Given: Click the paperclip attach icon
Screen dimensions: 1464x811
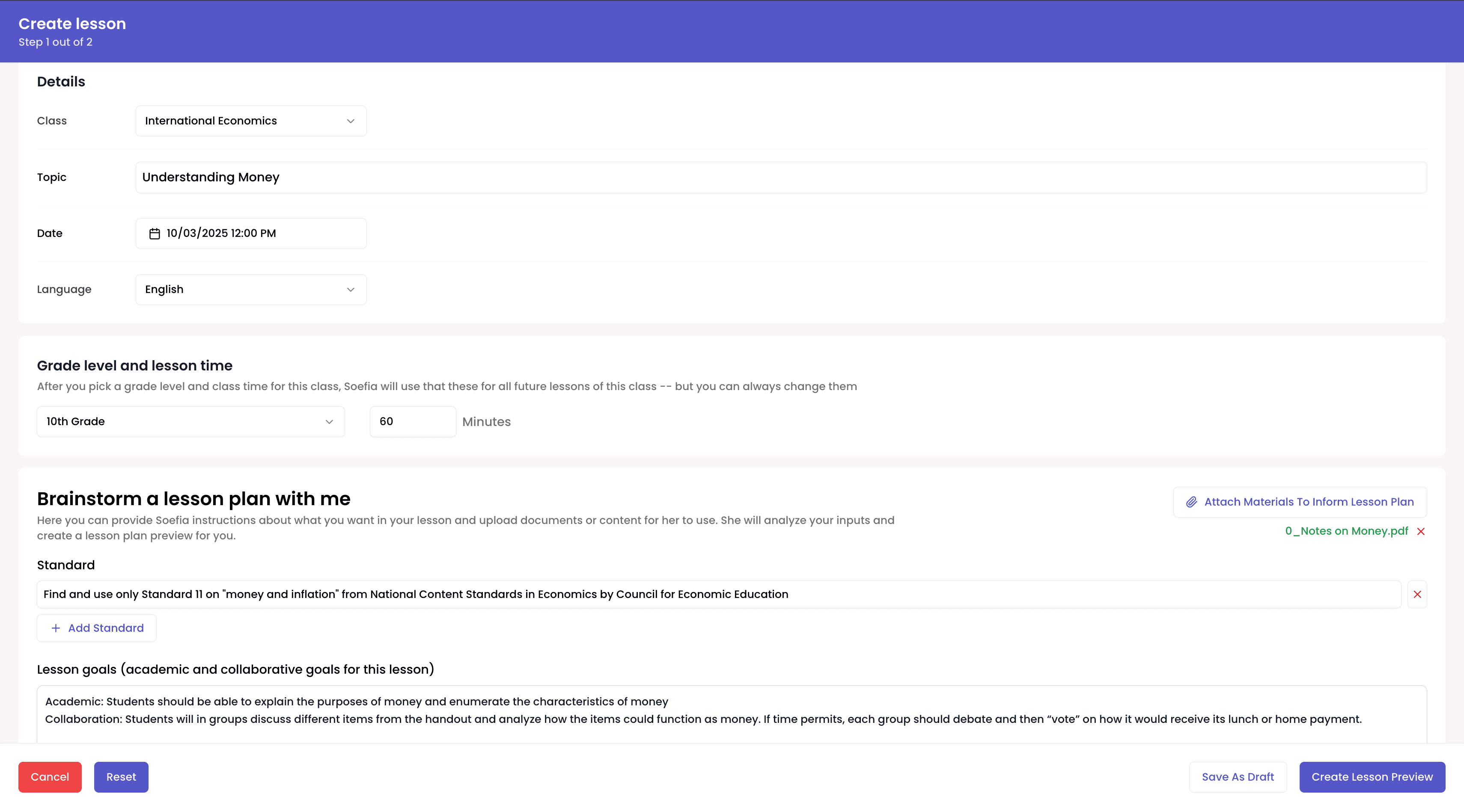Looking at the screenshot, I should coord(1191,502).
